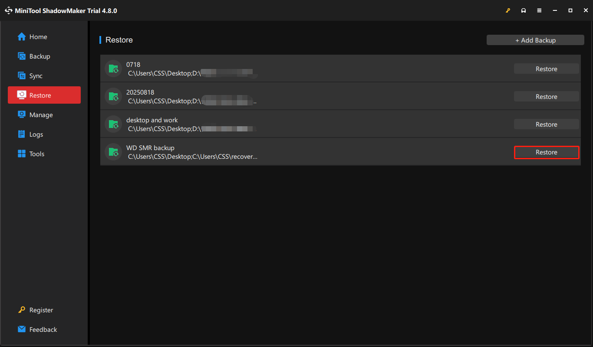Open the Tools section icon
593x347 pixels.
(21, 154)
